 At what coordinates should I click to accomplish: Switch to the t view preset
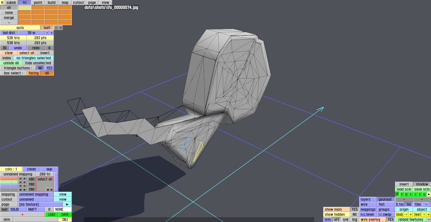point(420,194)
